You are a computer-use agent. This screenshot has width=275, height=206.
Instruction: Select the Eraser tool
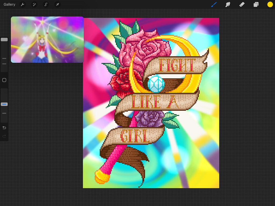[x=242, y=4]
